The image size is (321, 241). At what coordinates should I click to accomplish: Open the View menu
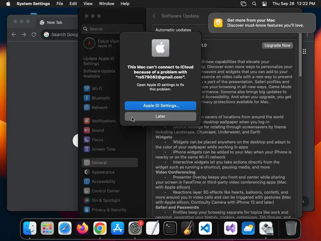point(88,4)
